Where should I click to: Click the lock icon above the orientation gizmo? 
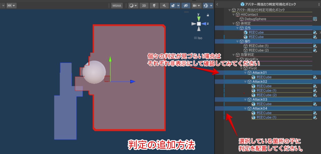[x=208, y=15]
